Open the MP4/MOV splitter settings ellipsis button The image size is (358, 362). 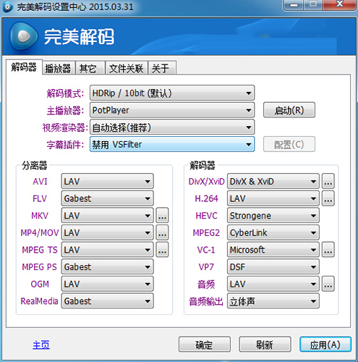click(x=162, y=232)
